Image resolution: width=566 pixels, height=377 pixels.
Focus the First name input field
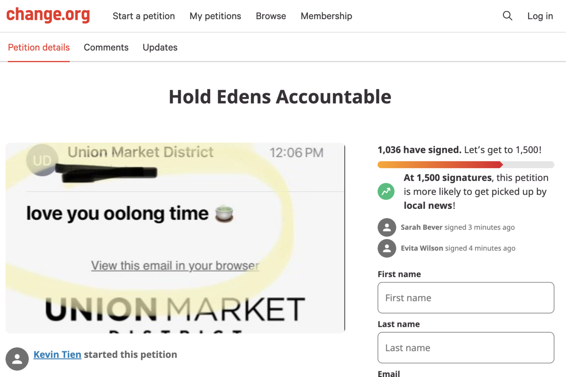[x=466, y=298]
